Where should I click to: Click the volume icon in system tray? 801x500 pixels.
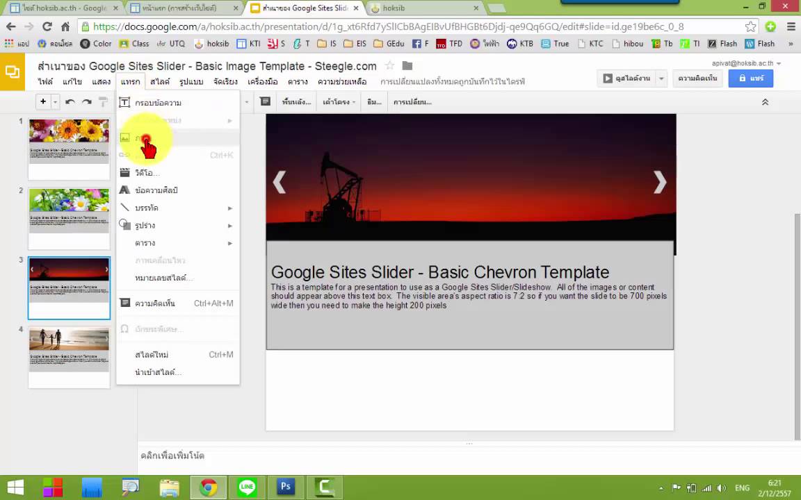click(721, 488)
